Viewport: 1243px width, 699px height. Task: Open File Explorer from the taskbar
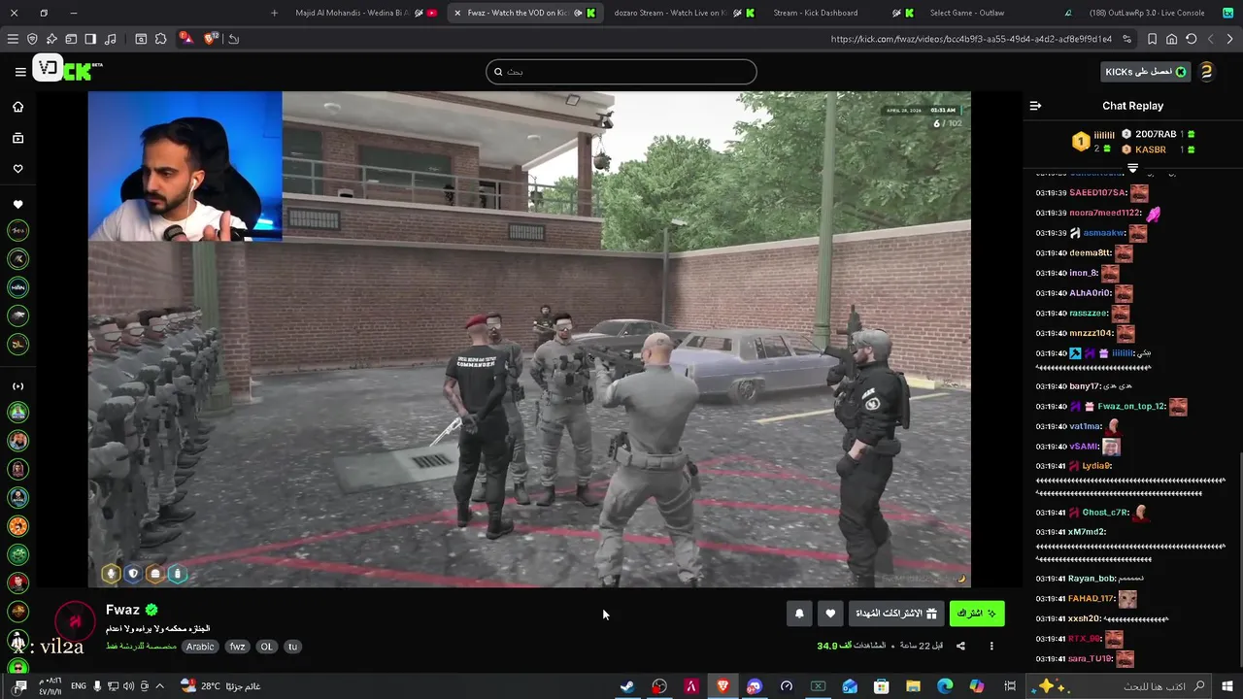pyautogui.click(x=913, y=686)
